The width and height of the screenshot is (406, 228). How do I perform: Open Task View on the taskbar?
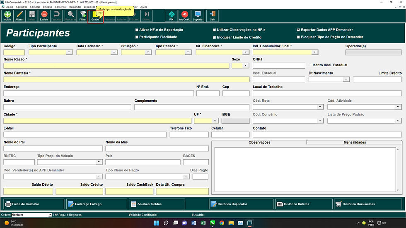pos(175,223)
